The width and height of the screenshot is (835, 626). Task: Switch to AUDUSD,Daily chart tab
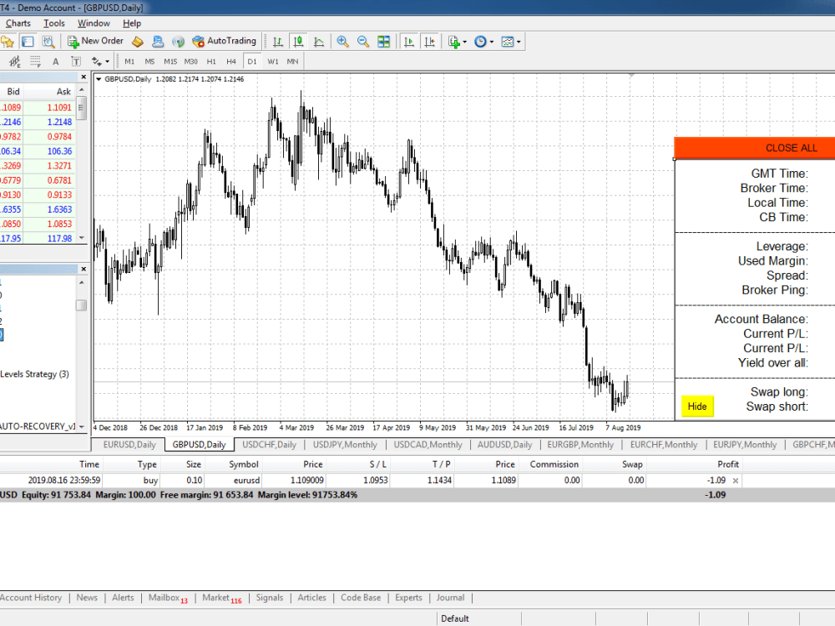[505, 445]
